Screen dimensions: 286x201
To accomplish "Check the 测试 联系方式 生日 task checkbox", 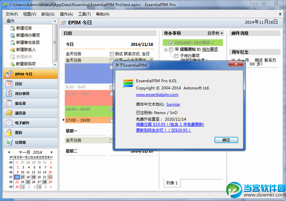I will (112, 54).
